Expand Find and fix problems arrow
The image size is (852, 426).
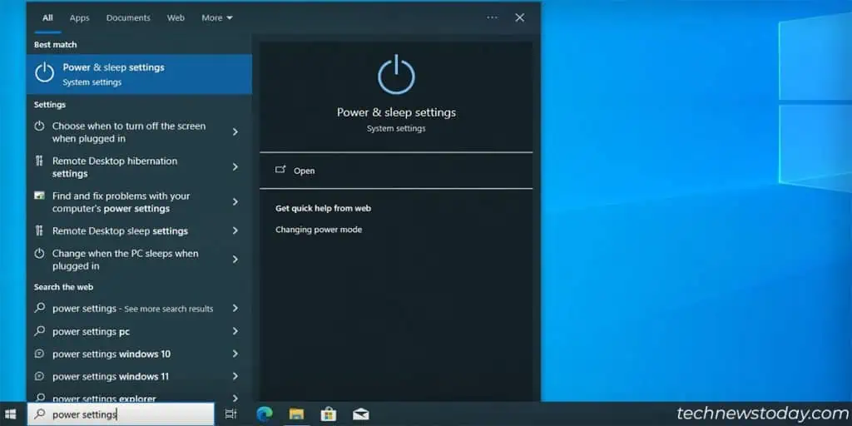pyautogui.click(x=235, y=201)
